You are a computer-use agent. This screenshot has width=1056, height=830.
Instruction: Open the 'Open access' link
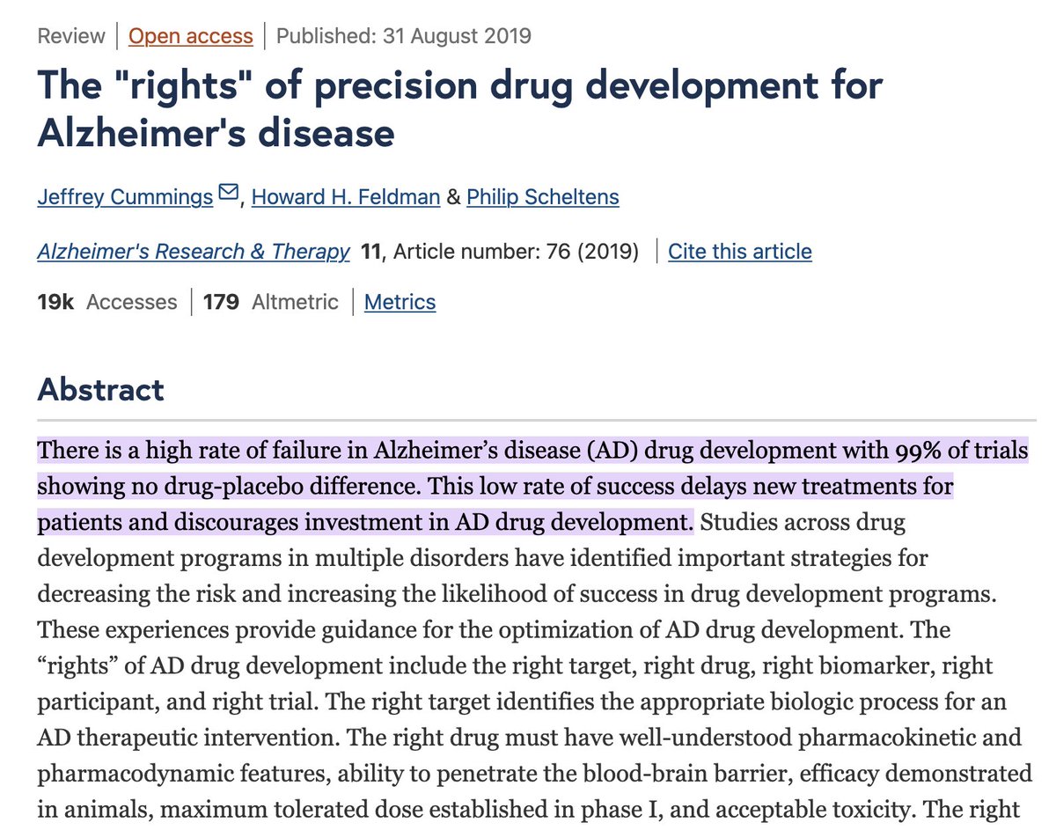tap(190, 36)
